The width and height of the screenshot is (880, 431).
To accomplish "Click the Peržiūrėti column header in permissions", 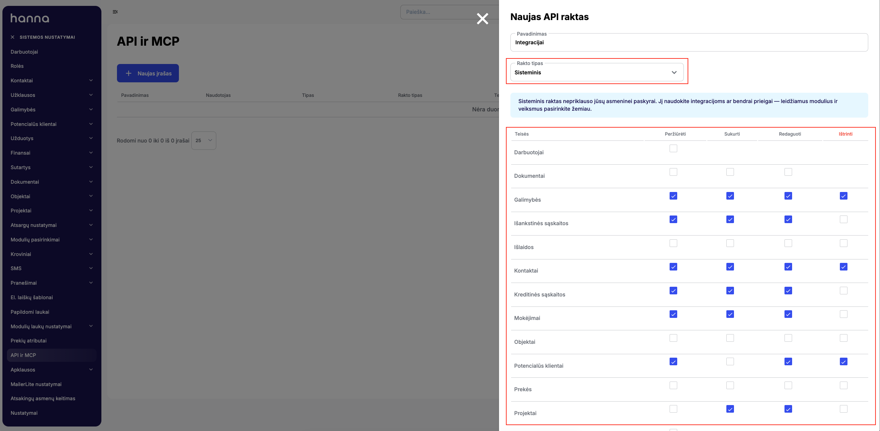I will [x=675, y=134].
